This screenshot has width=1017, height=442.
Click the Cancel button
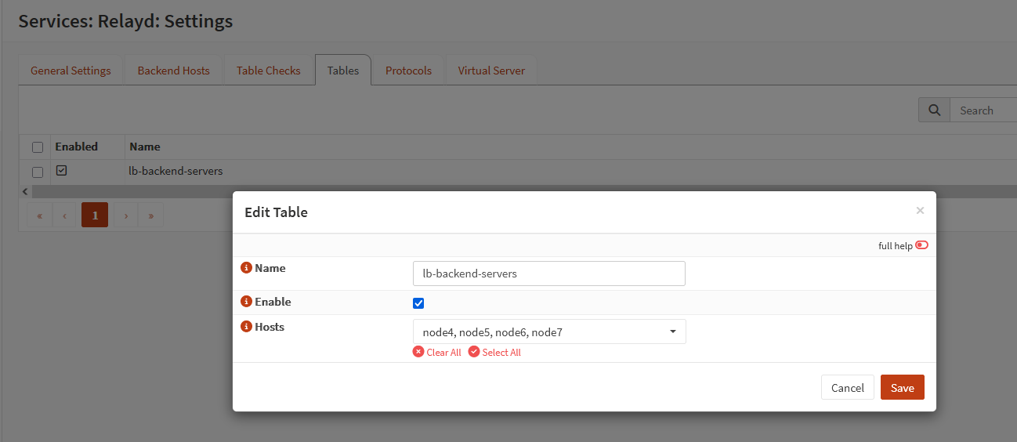(847, 388)
